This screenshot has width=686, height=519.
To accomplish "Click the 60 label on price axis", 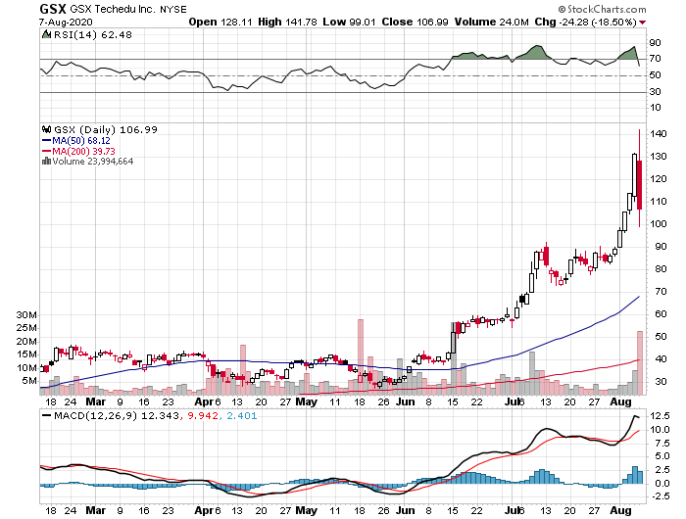I will tap(661, 314).
